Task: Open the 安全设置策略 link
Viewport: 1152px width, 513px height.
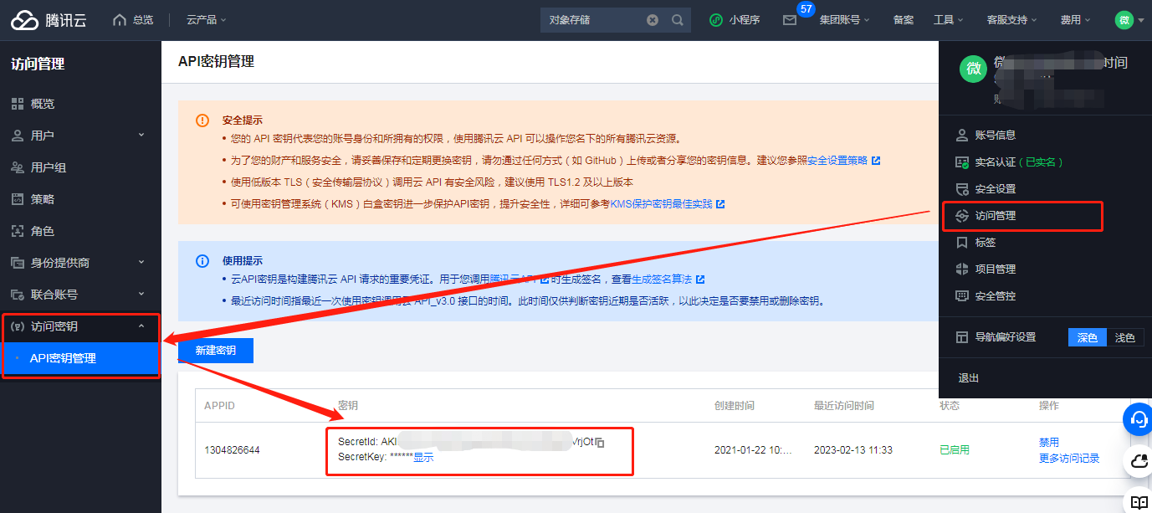Action: point(837,161)
